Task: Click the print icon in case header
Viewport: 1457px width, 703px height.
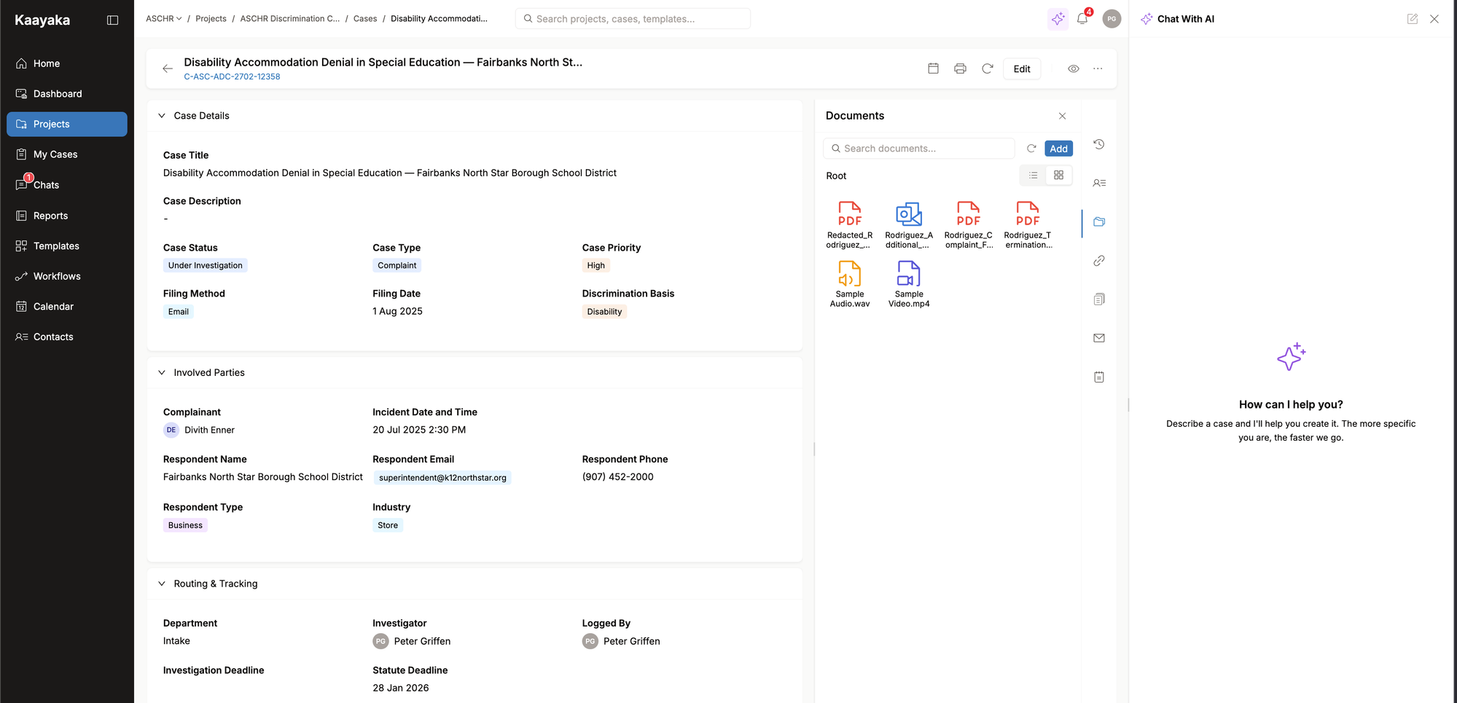Action: click(960, 68)
